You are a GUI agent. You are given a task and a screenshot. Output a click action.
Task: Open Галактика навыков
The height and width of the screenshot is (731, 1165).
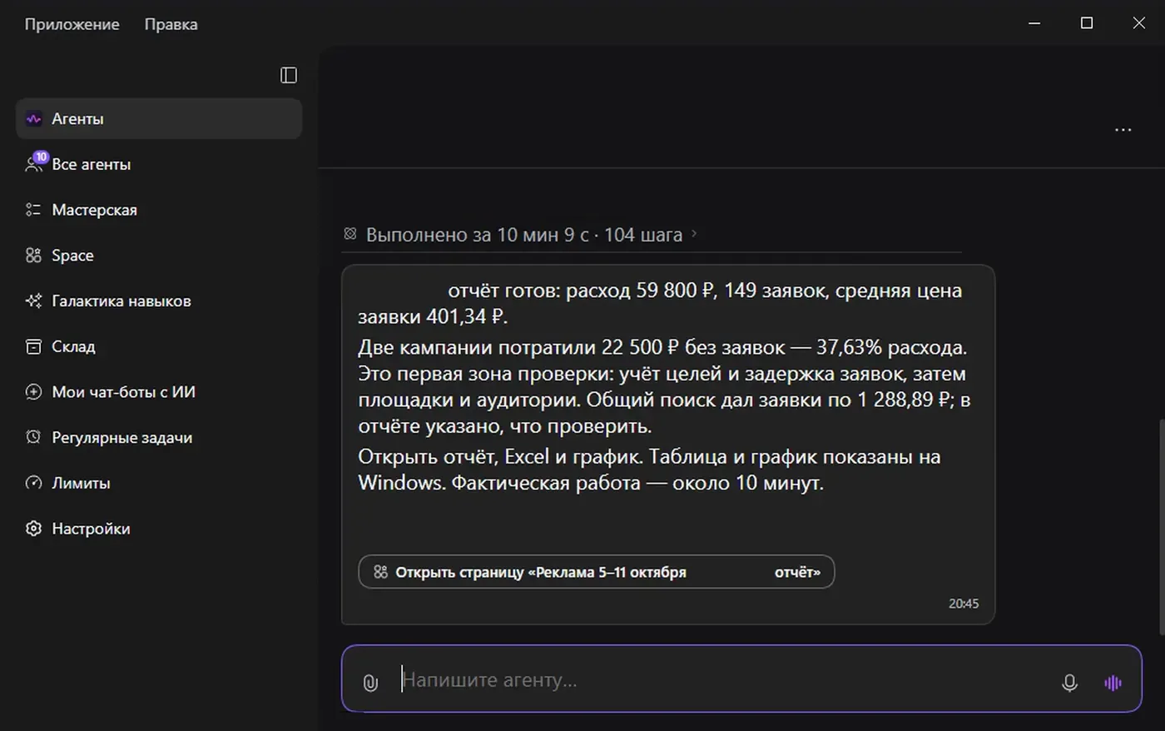tap(159, 301)
